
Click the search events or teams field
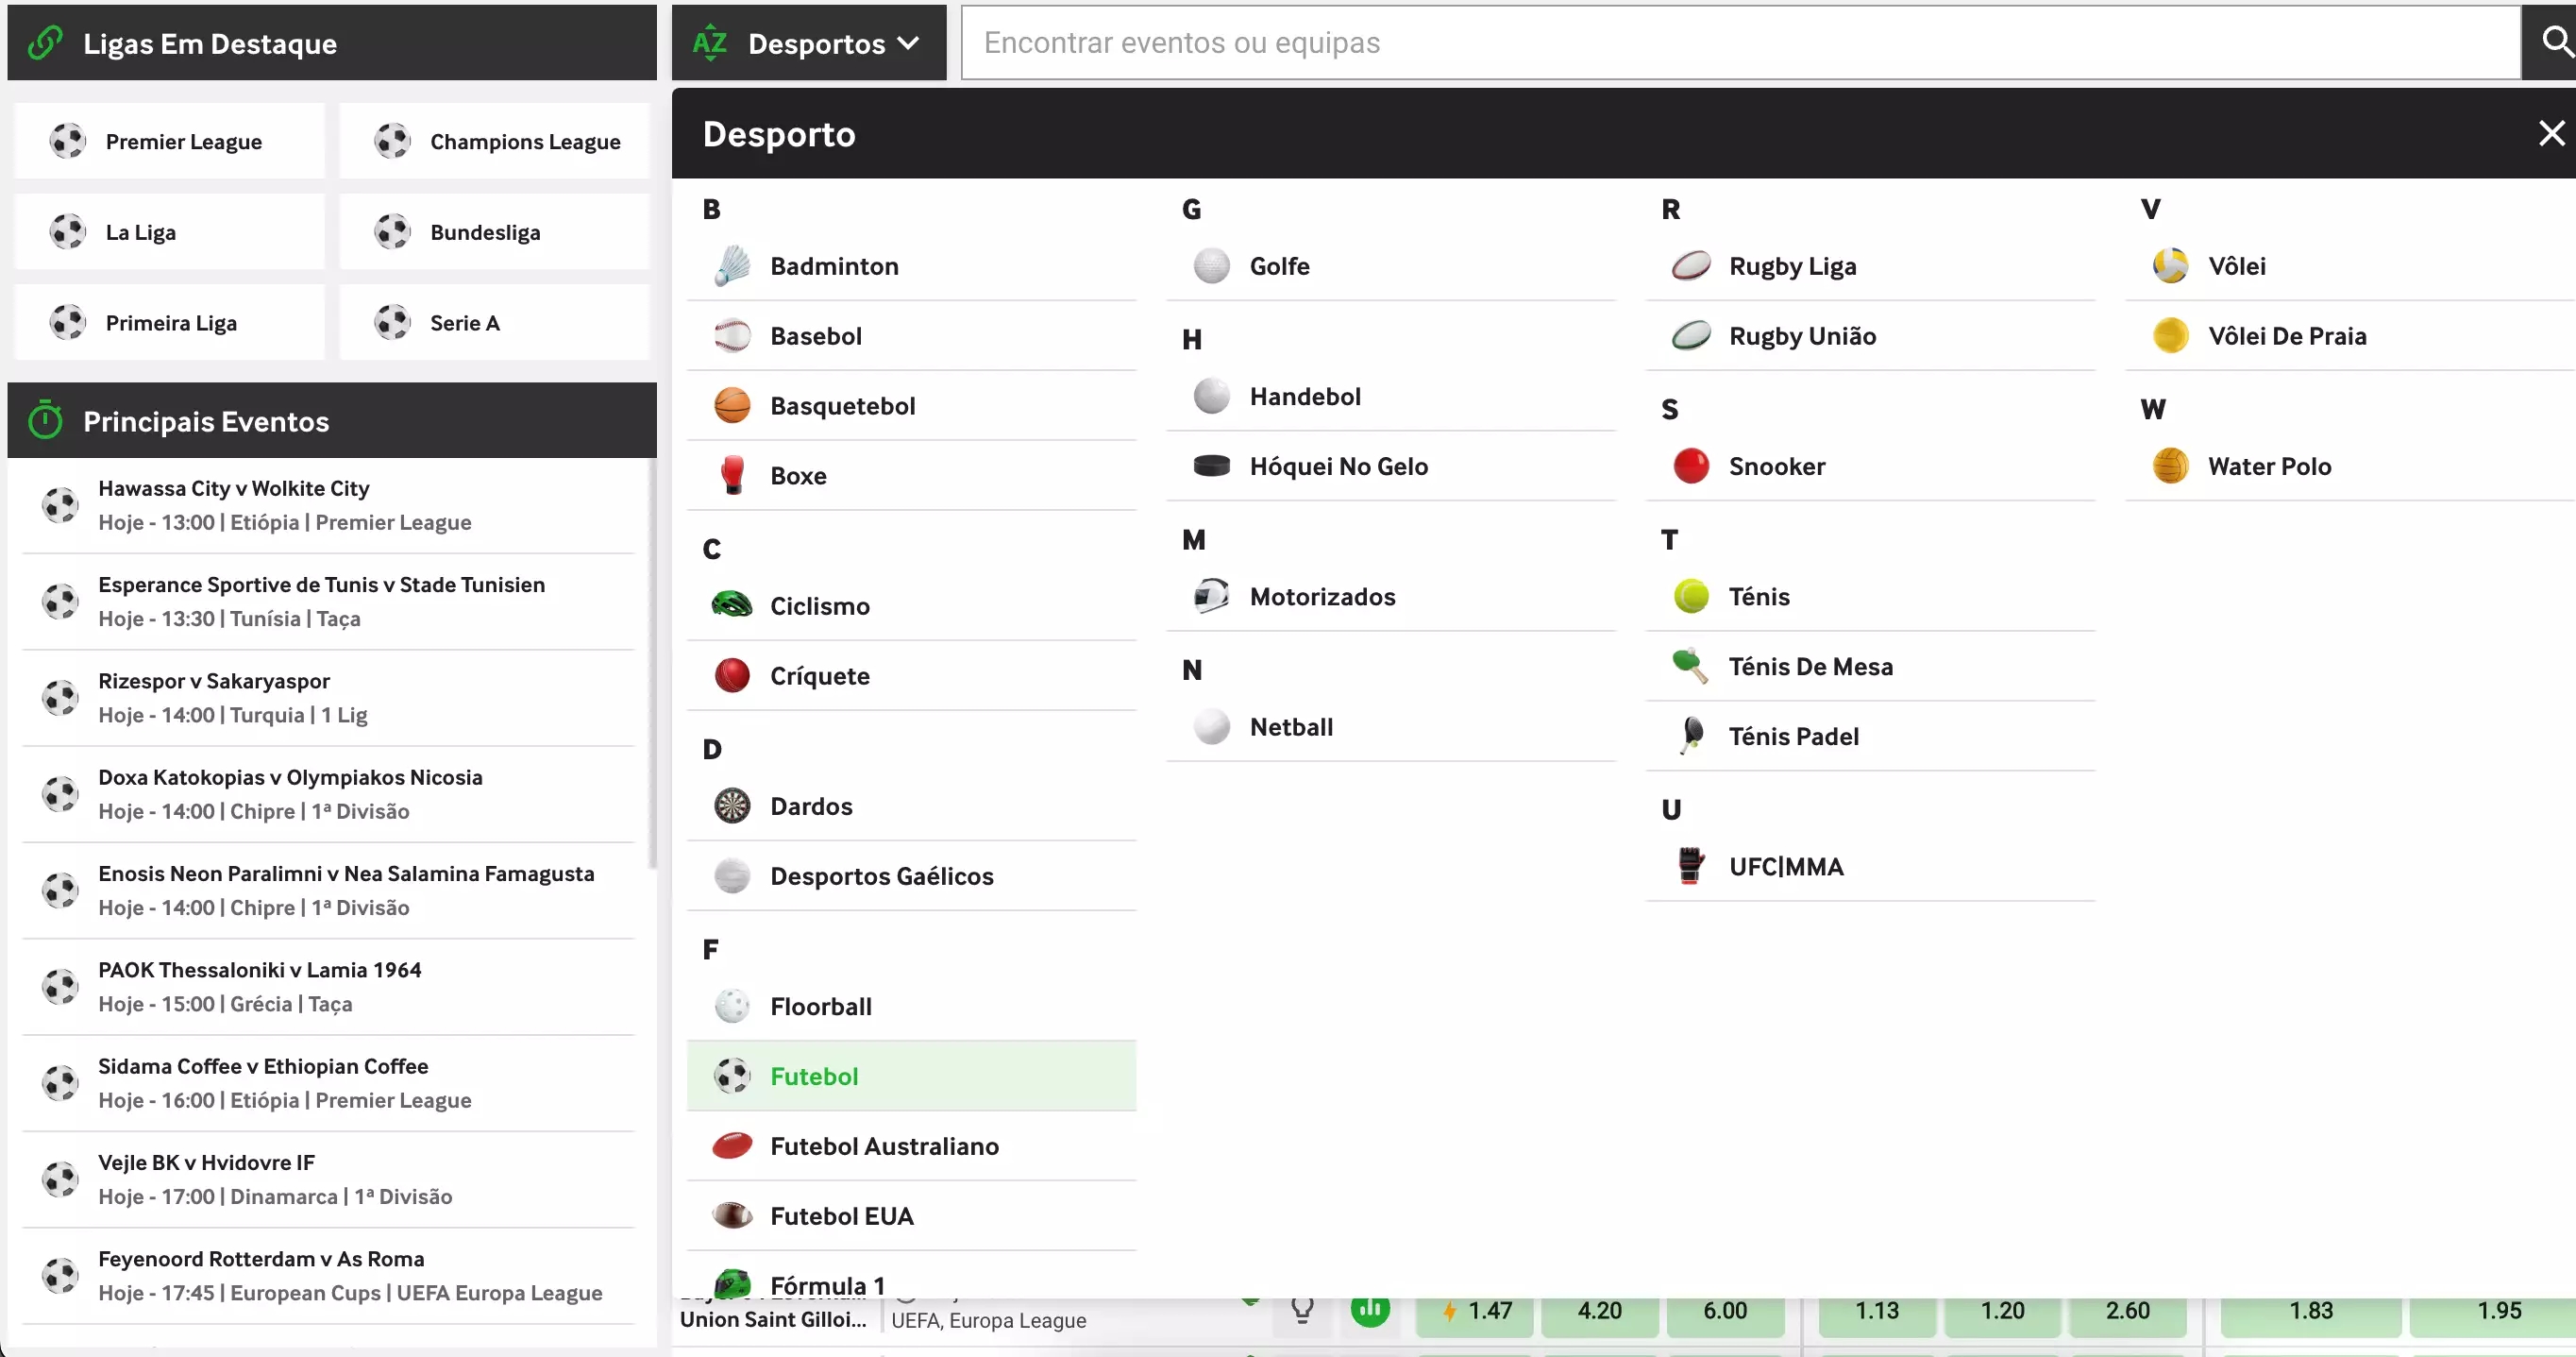click(1740, 43)
